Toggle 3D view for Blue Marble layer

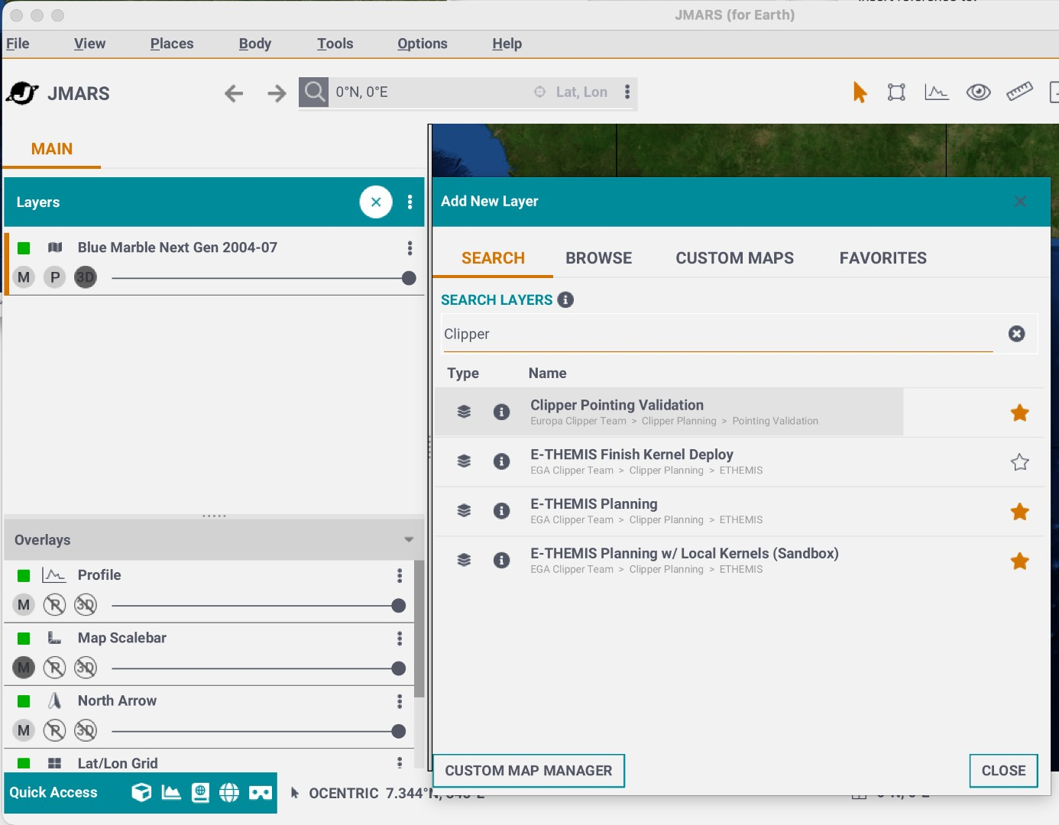[86, 277]
